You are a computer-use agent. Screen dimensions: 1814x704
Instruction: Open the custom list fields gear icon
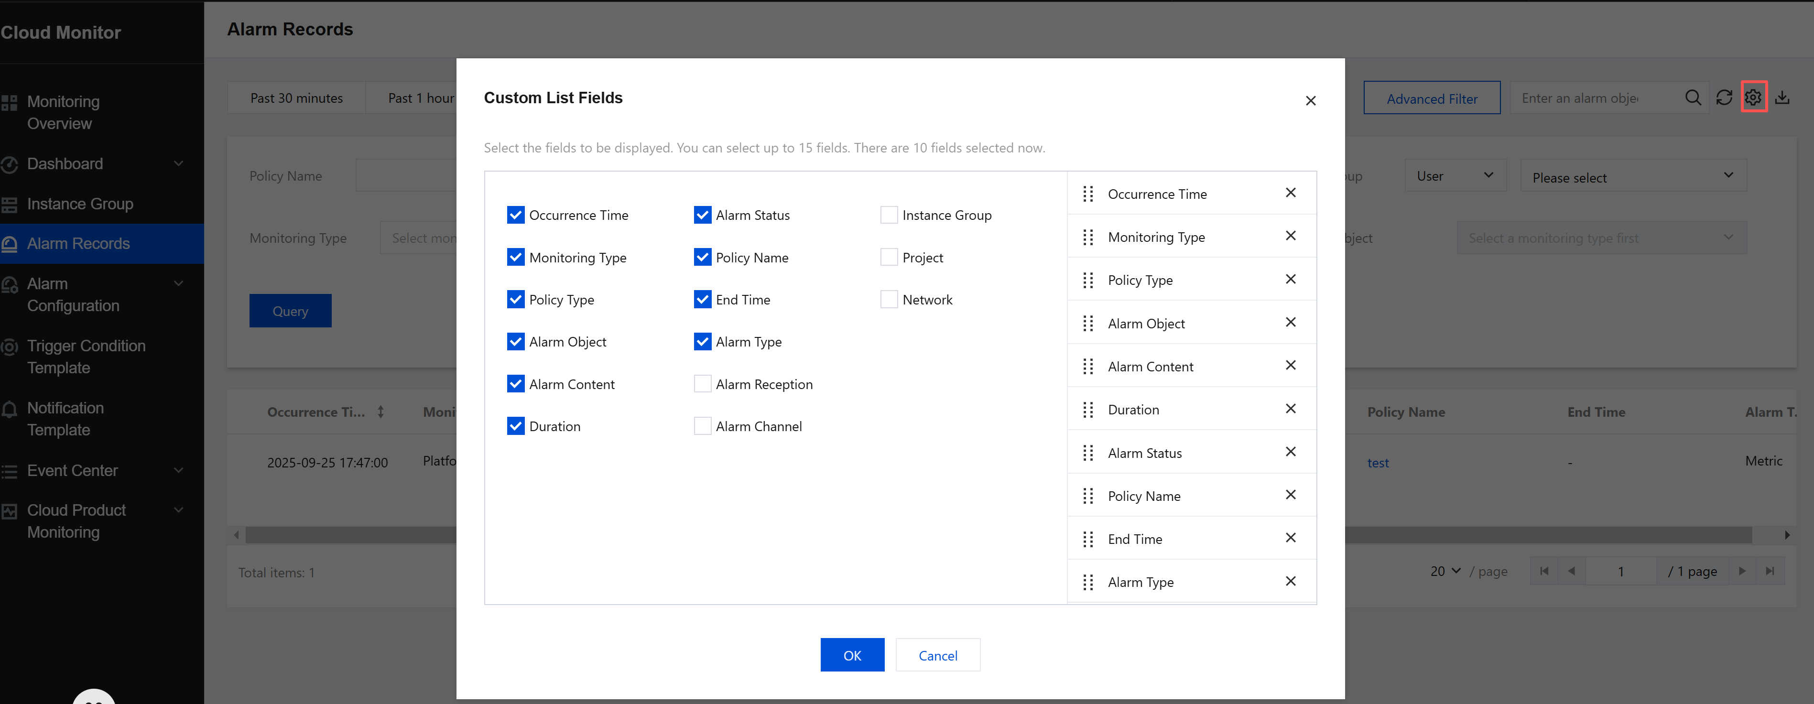1753,98
